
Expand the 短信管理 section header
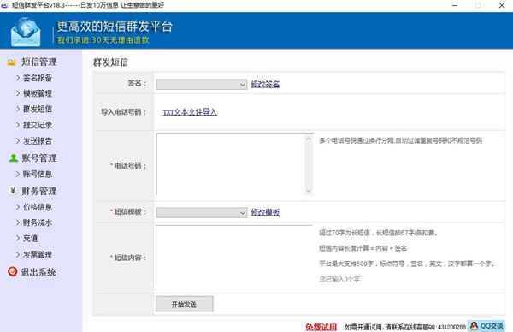(39, 62)
